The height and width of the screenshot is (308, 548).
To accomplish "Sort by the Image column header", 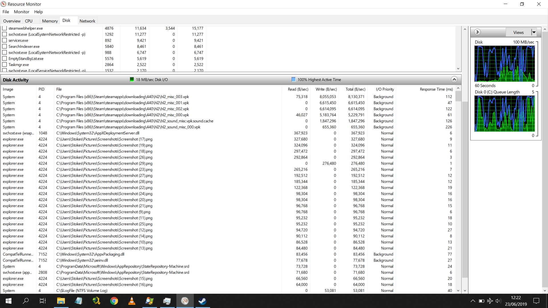I will 19,89.
